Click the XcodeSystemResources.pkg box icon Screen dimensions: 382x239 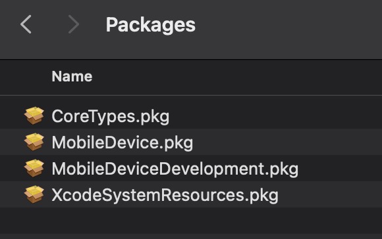point(34,194)
